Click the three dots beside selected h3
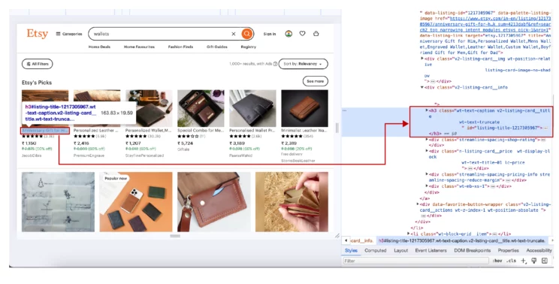Screen dimensions: 559x284 pyautogui.click(x=344, y=110)
